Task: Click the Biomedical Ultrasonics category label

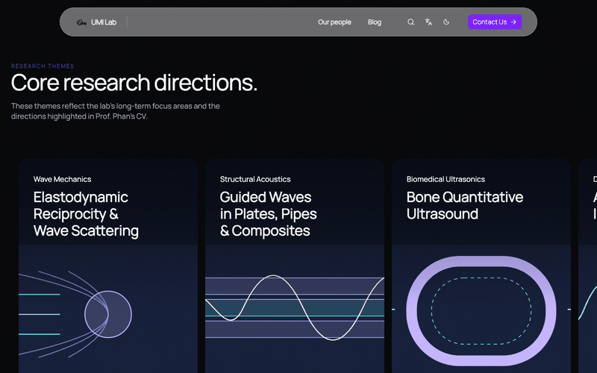Action: click(x=446, y=179)
